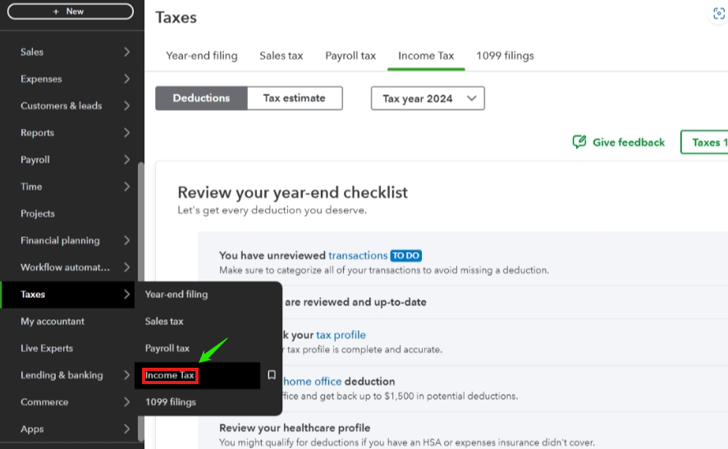The height and width of the screenshot is (449, 728).
Task: Select the Tax estimate toggle button
Action: coord(295,98)
